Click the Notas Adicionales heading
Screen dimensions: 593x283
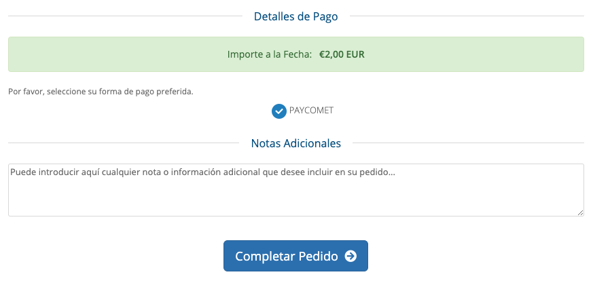[295, 143]
